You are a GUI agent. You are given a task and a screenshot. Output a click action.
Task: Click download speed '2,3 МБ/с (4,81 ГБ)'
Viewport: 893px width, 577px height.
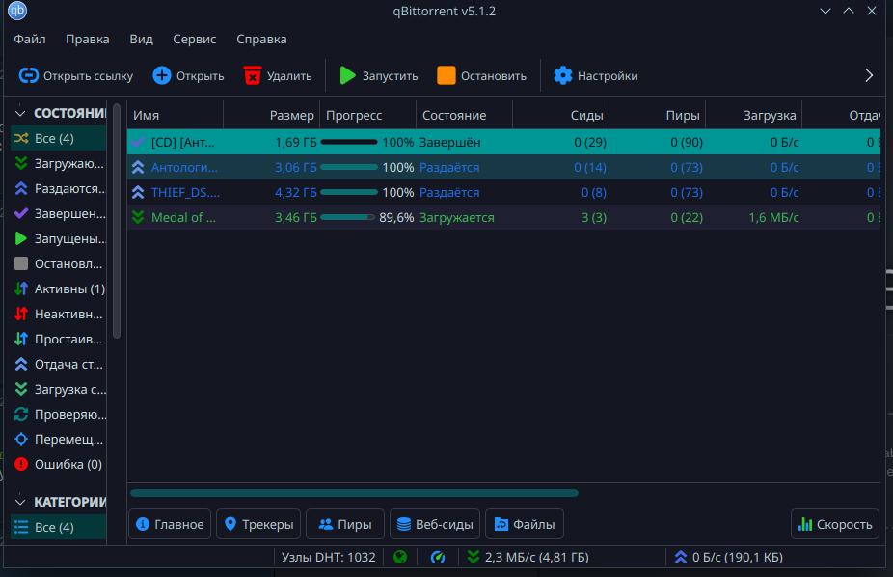[528, 557]
